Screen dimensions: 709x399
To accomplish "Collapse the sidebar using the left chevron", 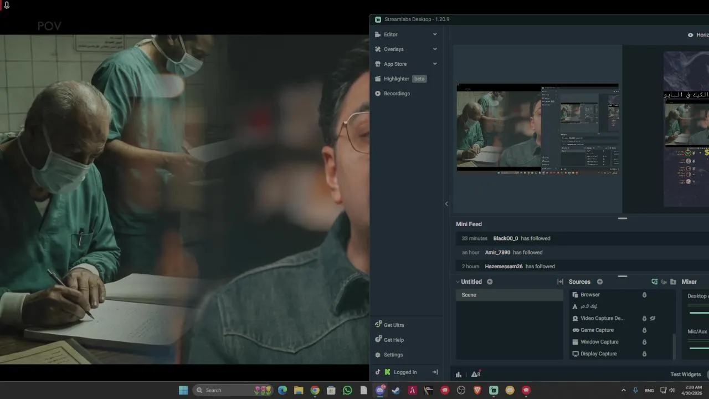I will coord(446,204).
